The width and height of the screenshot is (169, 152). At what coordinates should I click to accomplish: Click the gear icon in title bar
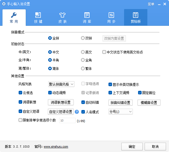pyautogui.click(x=4, y=4)
